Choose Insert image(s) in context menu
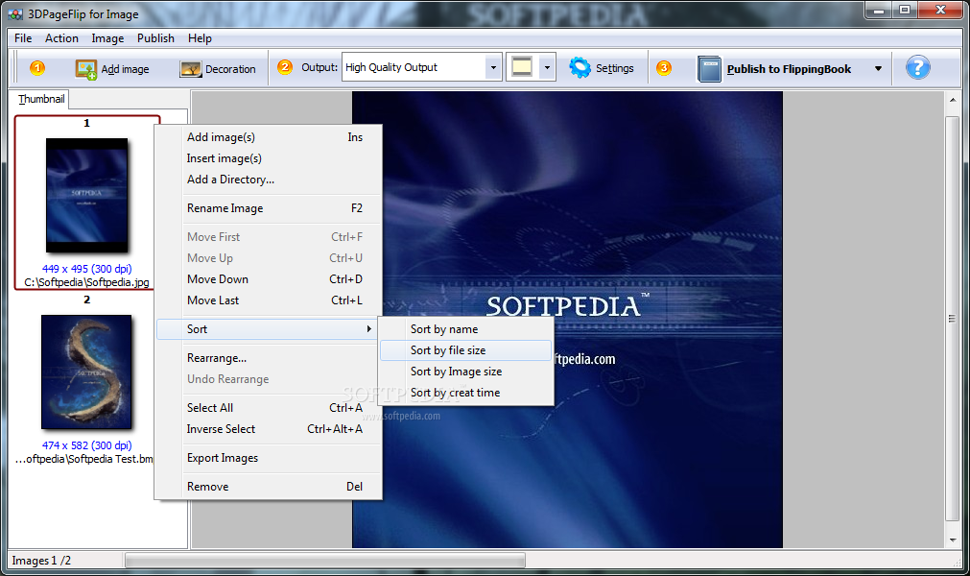The height and width of the screenshot is (576, 970). 269,157
